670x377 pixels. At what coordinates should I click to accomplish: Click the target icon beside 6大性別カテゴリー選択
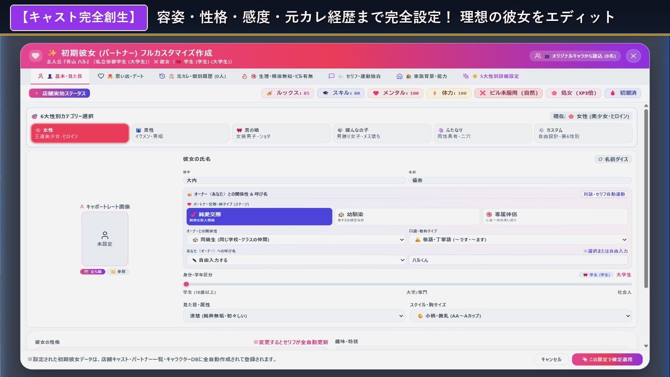[35, 116]
